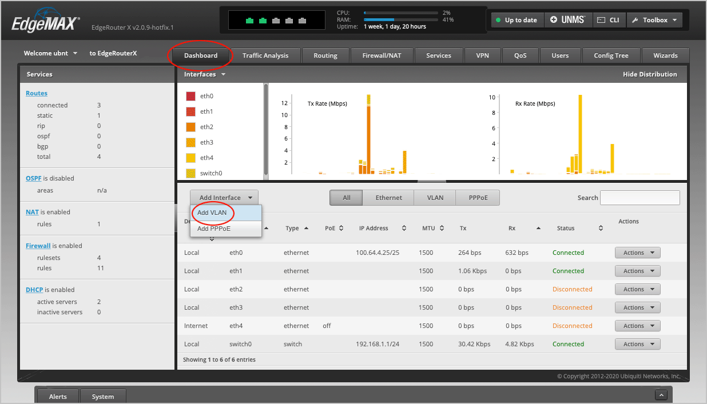Open the VPN tab
The height and width of the screenshot is (404, 707).
[x=482, y=55]
